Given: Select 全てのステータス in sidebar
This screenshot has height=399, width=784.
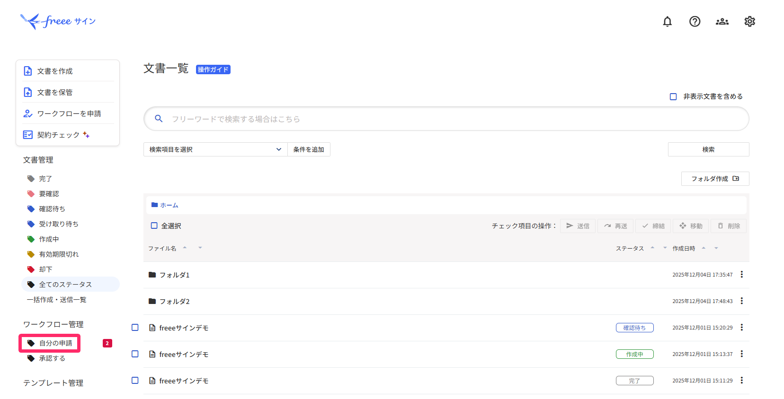Looking at the screenshot, I should [x=71, y=284].
